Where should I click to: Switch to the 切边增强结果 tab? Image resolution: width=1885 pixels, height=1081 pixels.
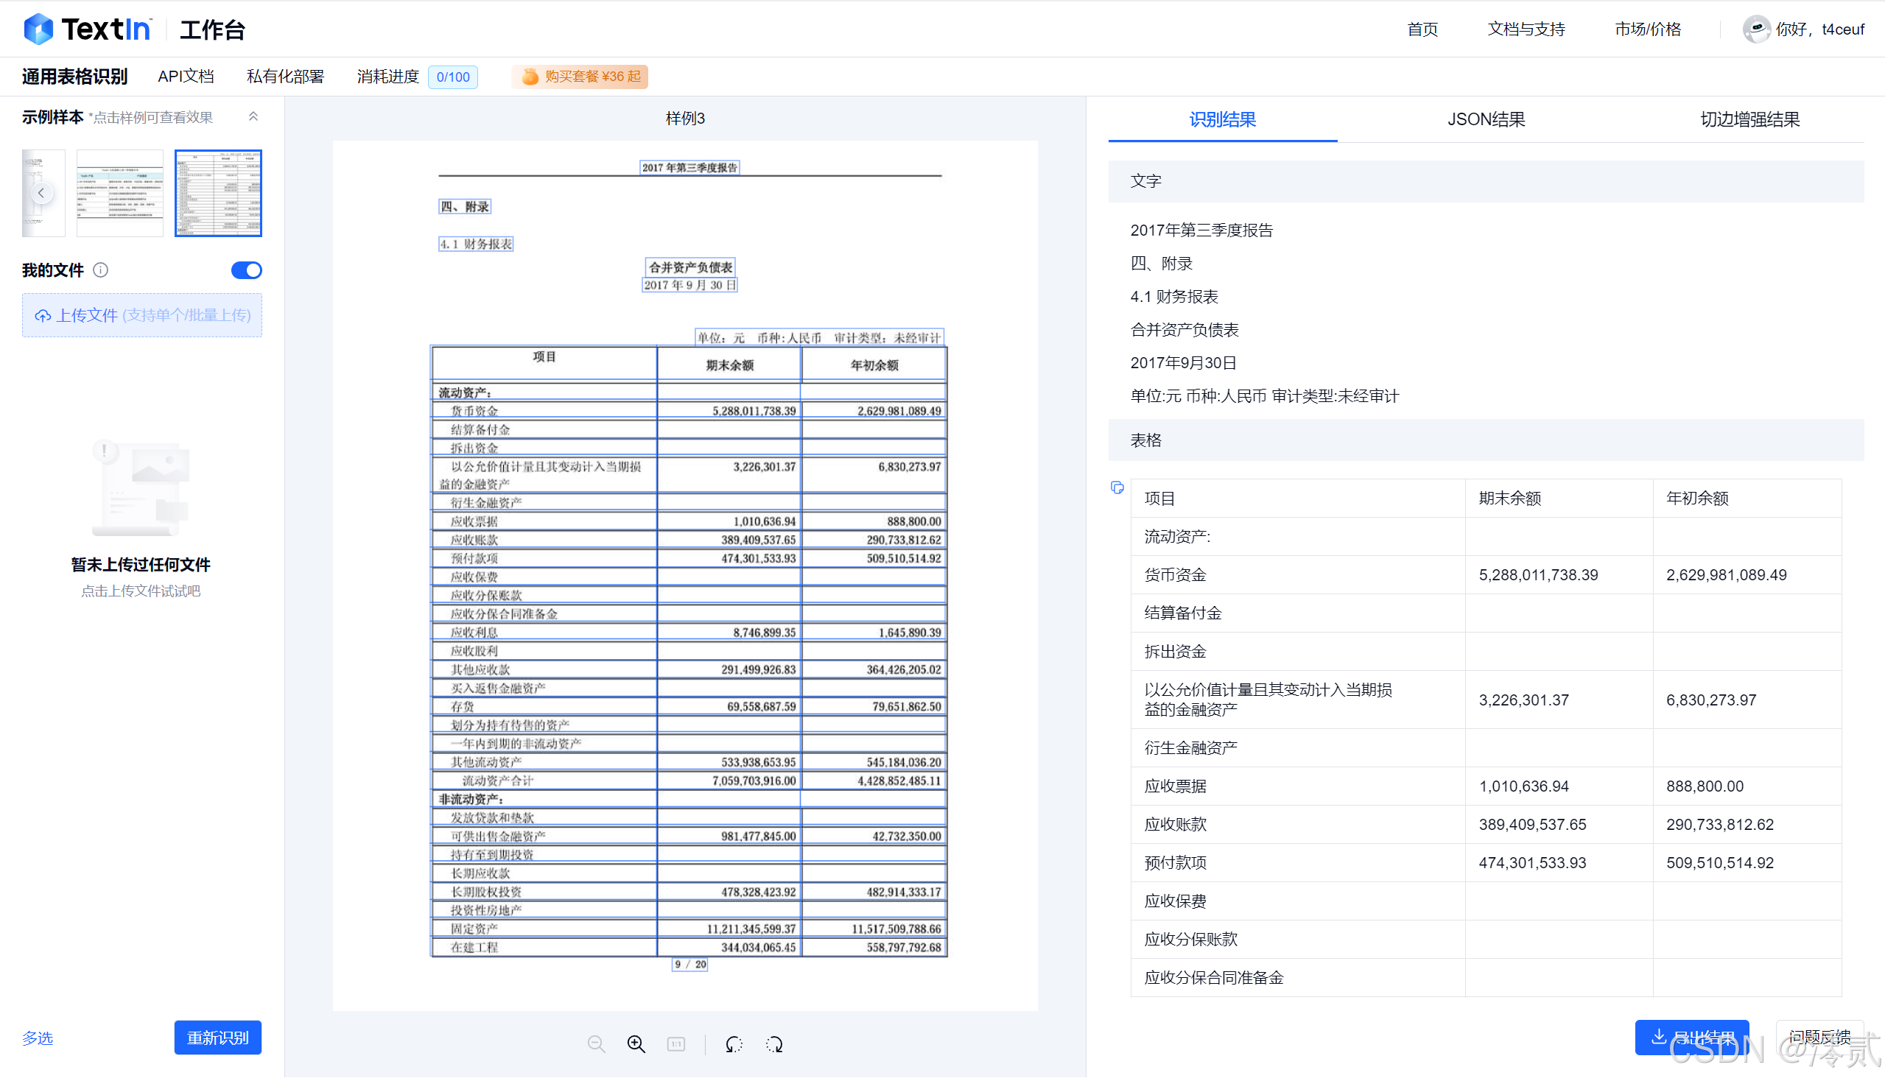tap(1748, 119)
